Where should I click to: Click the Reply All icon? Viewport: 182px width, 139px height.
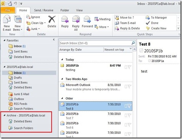[x=76, y=19]
